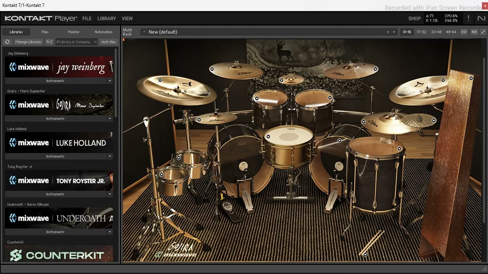The height and width of the screenshot is (274, 488).
Task: Open the SHOP link
Action: point(414,18)
